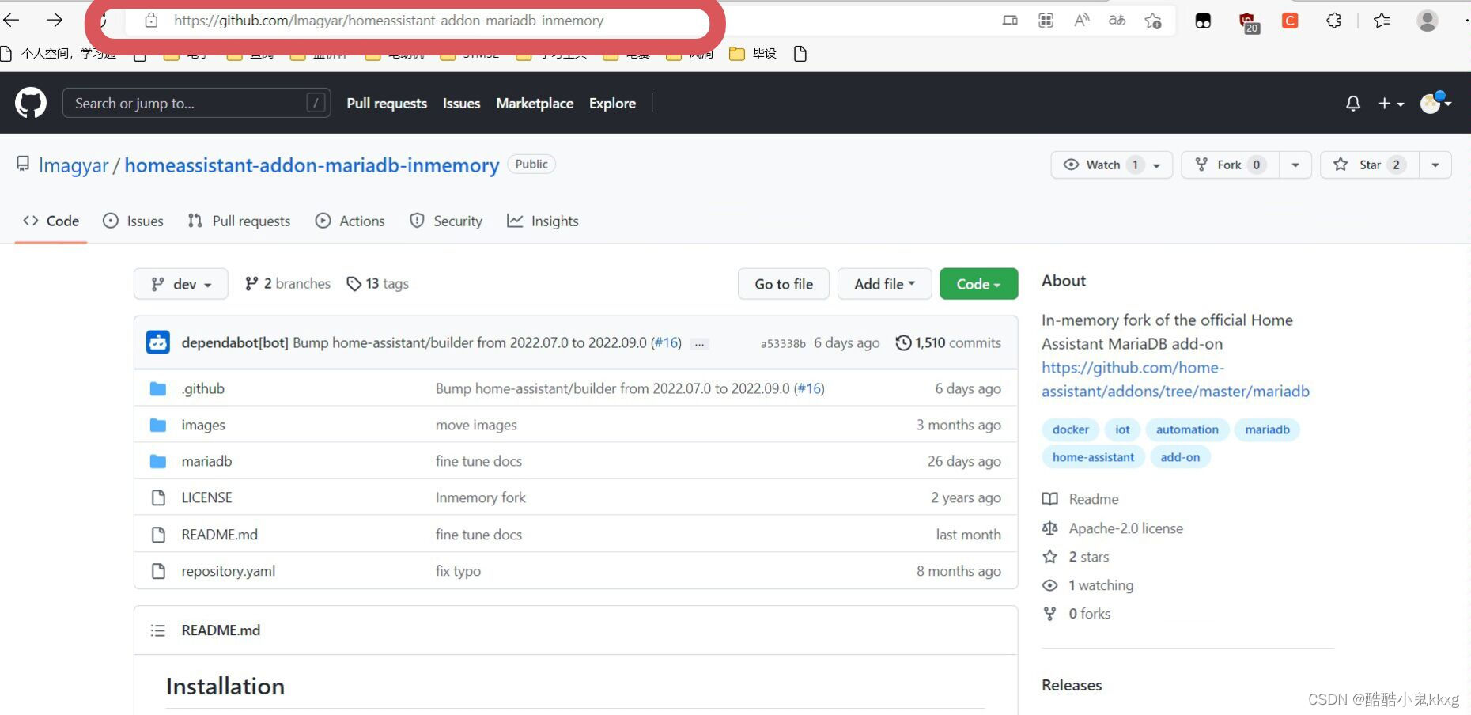Viewport: 1471px width, 715px height.
Task: View the 2 branches link
Action: pyautogui.click(x=288, y=283)
